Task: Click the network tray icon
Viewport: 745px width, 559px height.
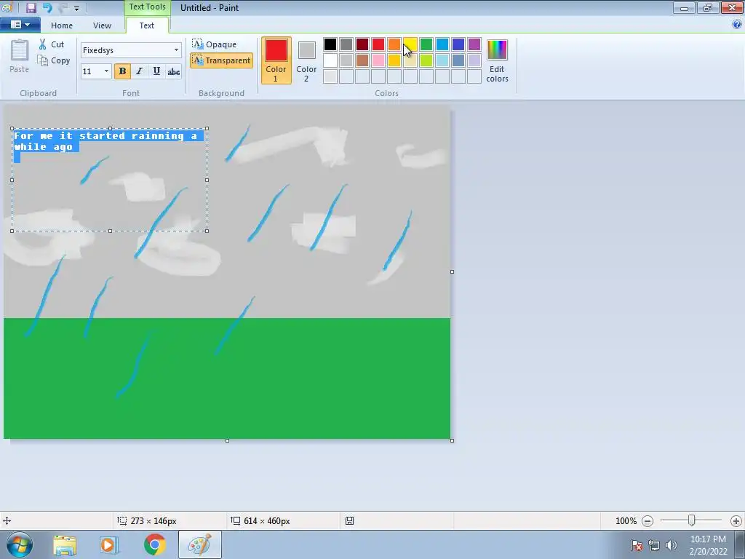Action: [x=654, y=545]
